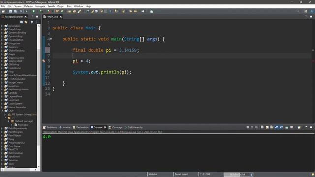Collapse All in Package Explorer toolbar
The image size is (315, 177).
21,22
